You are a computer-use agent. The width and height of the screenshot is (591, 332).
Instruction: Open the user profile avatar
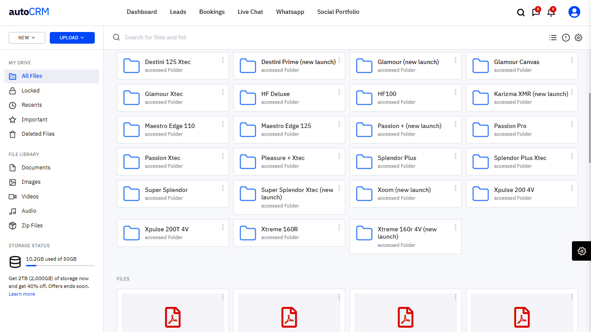pos(574,12)
